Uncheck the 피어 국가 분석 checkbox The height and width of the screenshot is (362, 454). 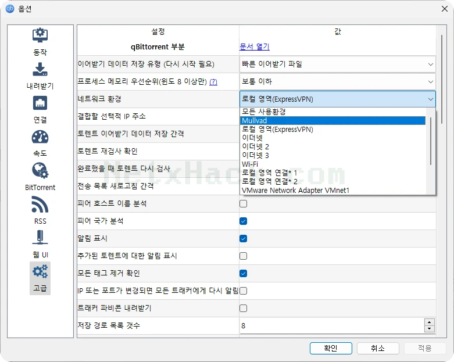243,221
